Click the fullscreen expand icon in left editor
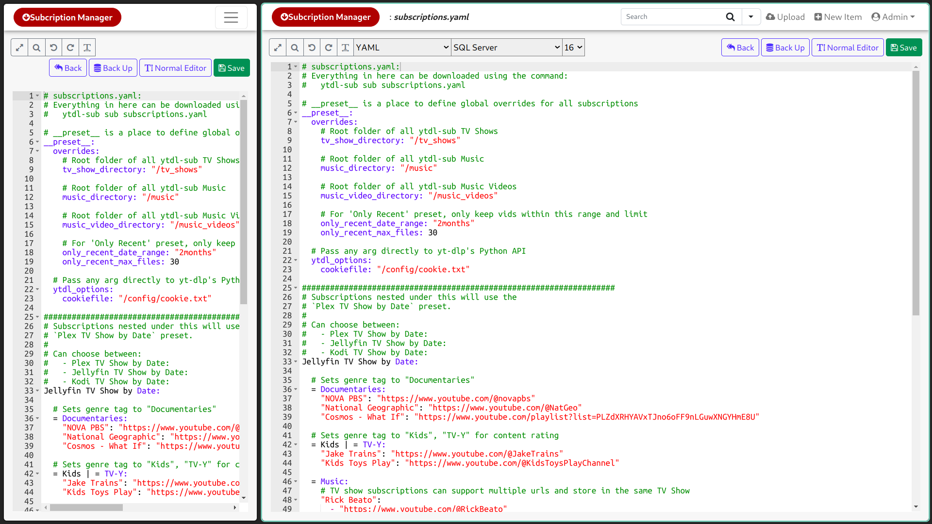 [x=19, y=48]
